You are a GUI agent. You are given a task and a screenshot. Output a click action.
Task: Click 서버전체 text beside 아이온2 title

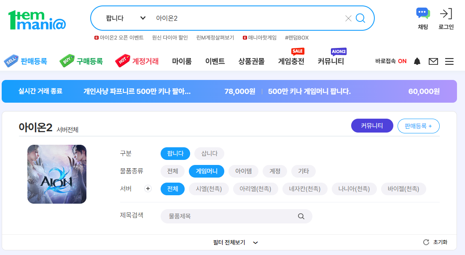67,130
